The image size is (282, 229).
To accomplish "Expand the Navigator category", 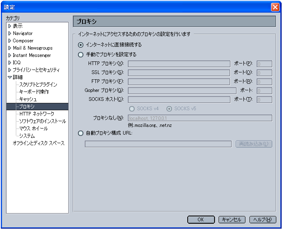I will [10, 33].
